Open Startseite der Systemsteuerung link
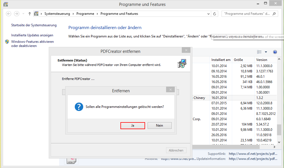Viewport: 284px width, 168px height. 34,25
